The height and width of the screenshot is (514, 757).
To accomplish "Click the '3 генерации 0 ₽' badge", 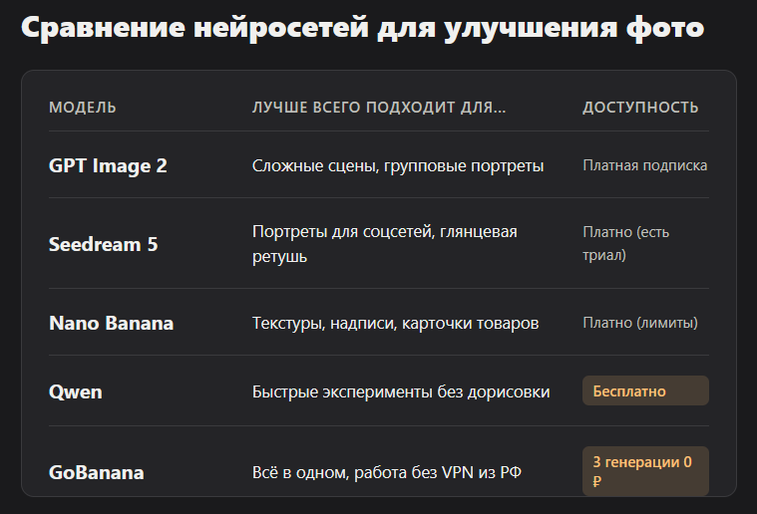I will click(x=645, y=471).
